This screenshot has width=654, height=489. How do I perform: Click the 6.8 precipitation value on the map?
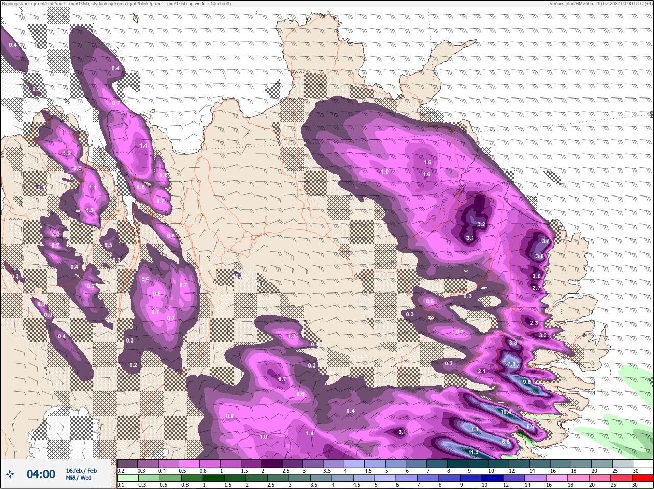(506, 442)
